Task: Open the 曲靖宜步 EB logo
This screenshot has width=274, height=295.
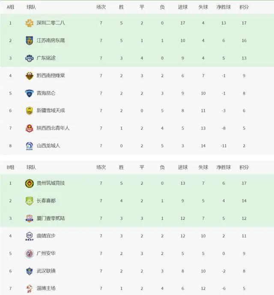Action: point(29,236)
